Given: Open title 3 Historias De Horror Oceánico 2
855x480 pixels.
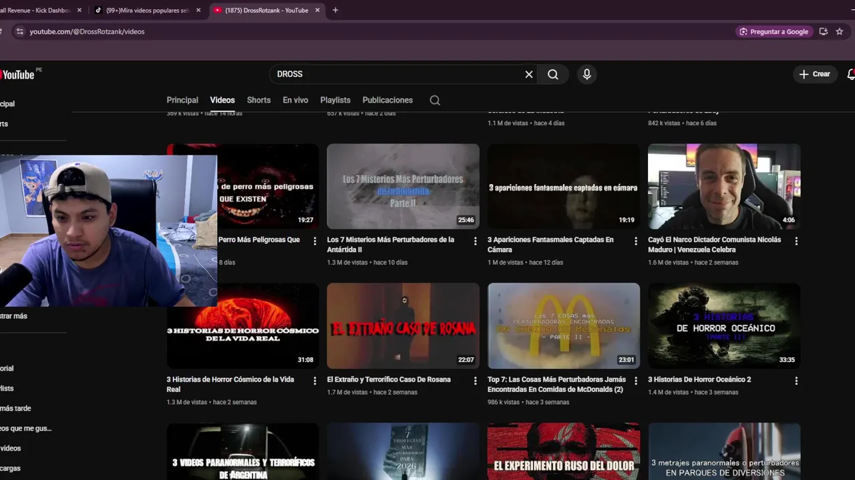Looking at the screenshot, I should pyautogui.click(x=699, y=379).
